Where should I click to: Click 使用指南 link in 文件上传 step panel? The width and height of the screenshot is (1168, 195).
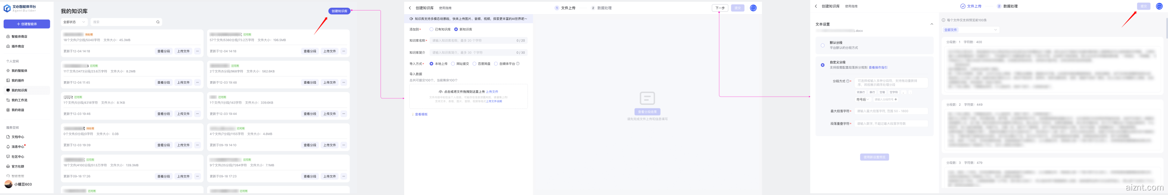(445, 8)
